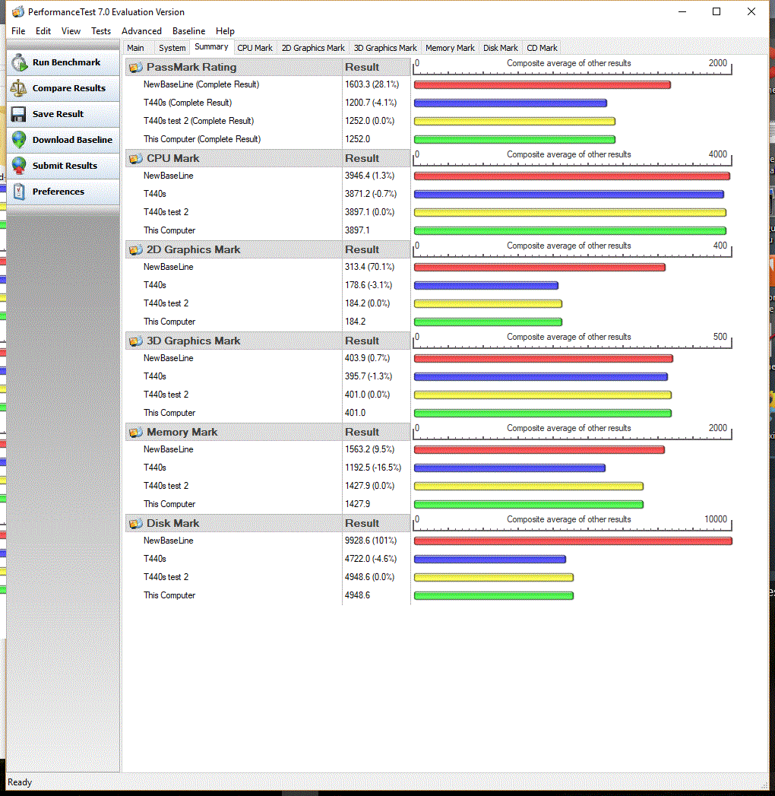This screenshot has width=775, height=796.
Task: Click the blue T440s CPU Mark bar
Action: [569, 195]
